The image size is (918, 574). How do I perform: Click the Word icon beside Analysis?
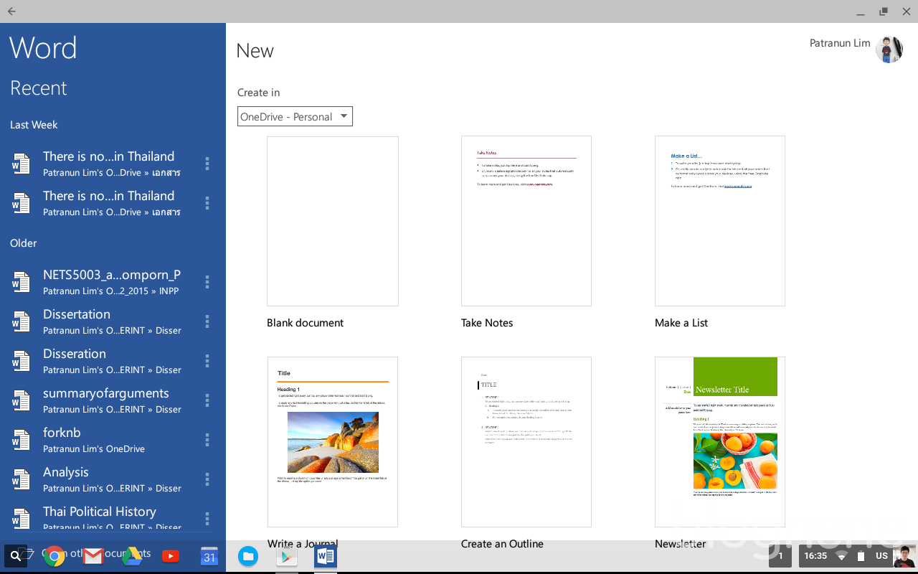[x=21, y=479]
